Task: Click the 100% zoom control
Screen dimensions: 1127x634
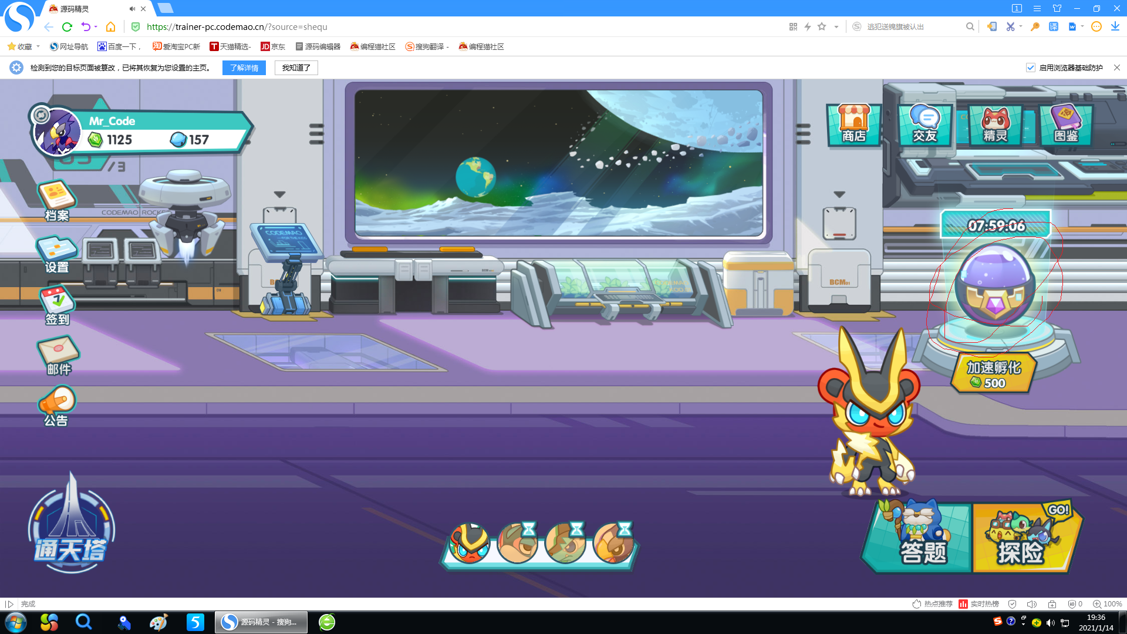Action: (x=1107, y=604)
